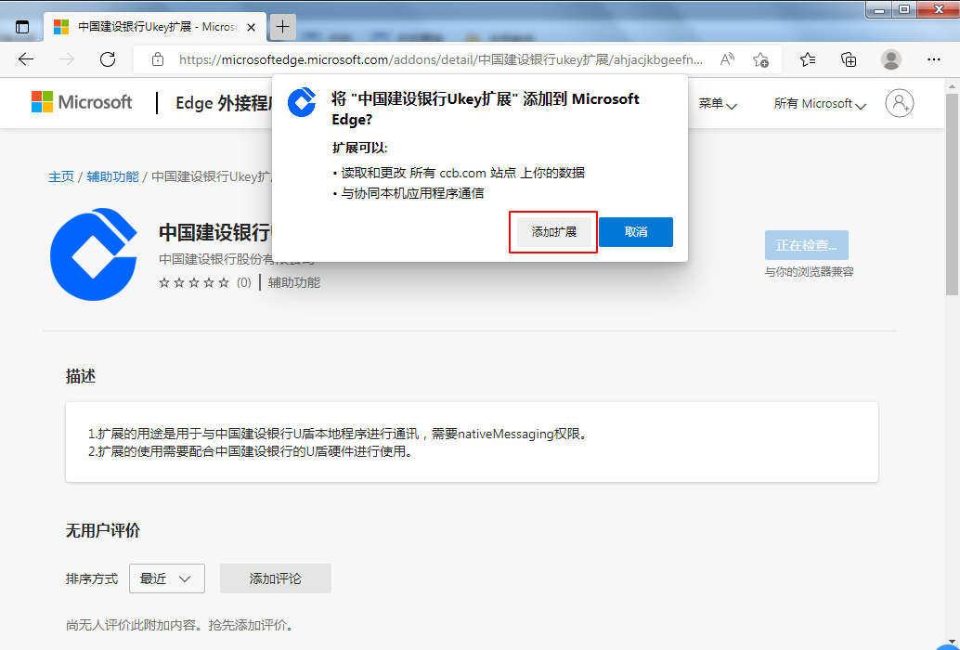
Task: Open the tab actions menu icon
Action: point(22,27)
